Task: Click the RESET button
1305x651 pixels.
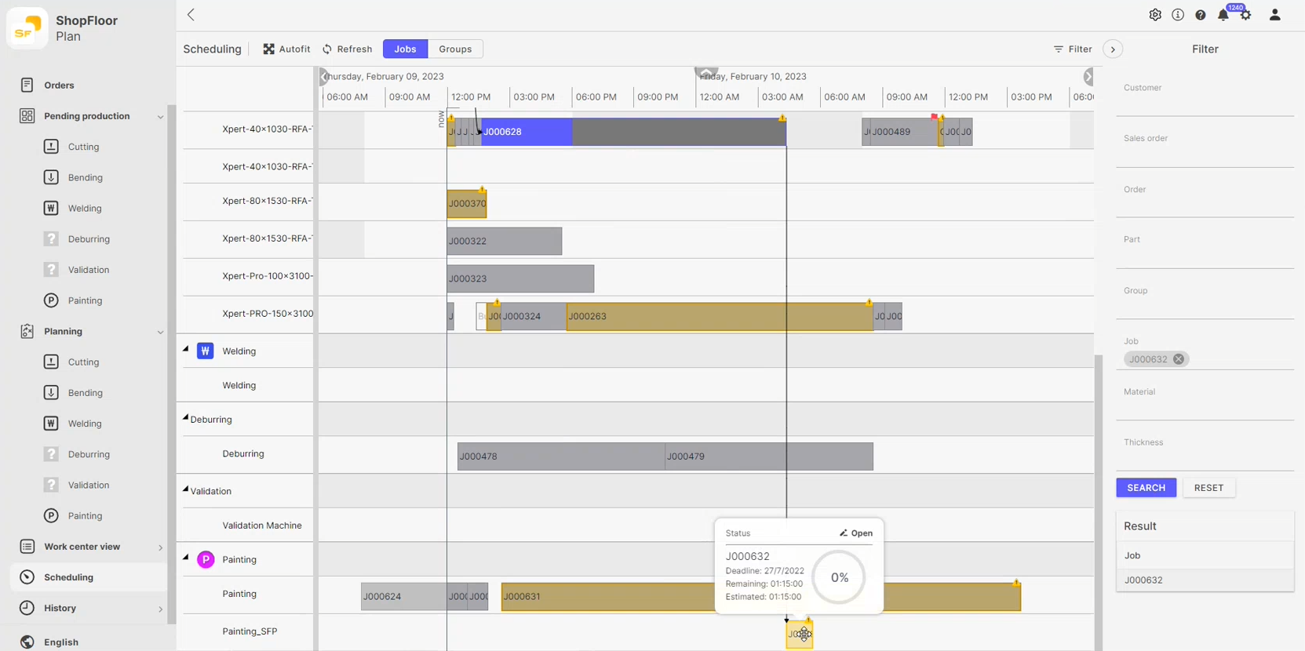Action: click(x=1208, y=488)
